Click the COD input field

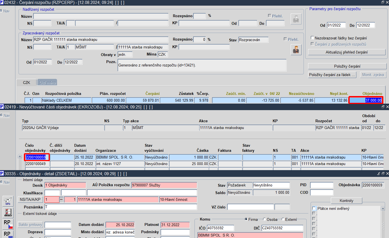pyautogui.click(x=322, y=192)
